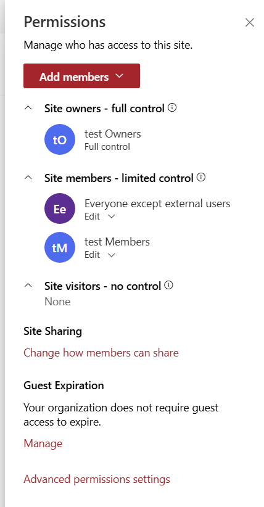Select the Everyone except external users entry
This screenshot has width=264, height=507.
157,204
